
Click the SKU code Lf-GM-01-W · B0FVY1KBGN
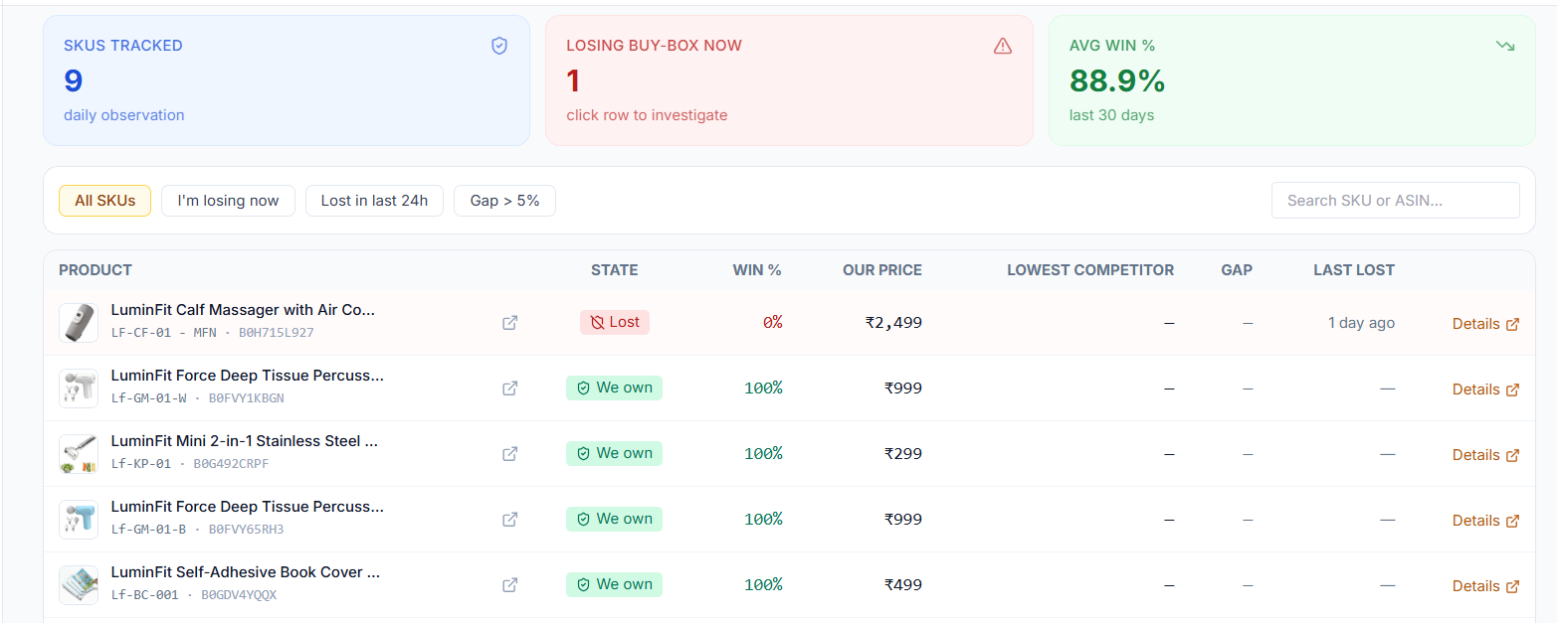click(x=197, y=398)
